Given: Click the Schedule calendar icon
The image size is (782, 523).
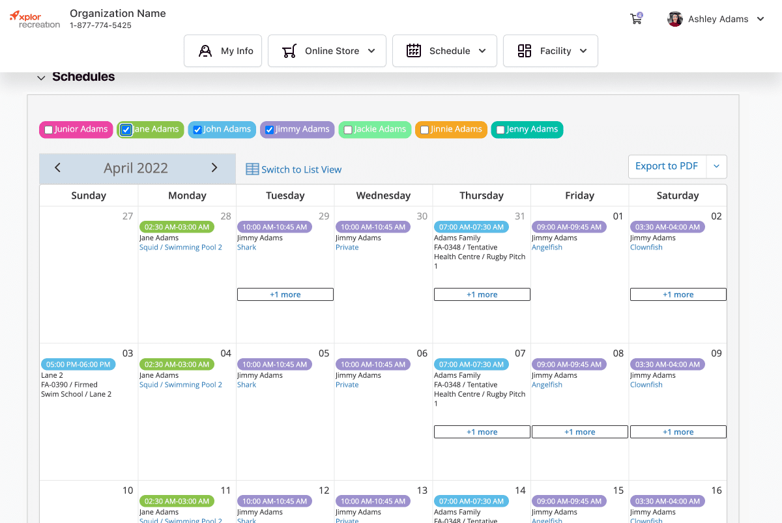Looking at the screenshot, I should coord(413,50).
